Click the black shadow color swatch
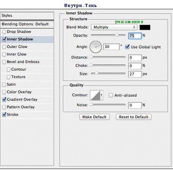The width and height of the screenshot is (173, 171). (x=145, y=27)
